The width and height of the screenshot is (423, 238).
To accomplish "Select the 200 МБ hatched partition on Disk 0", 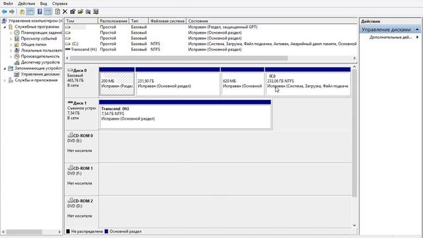I will (x=117, y=81).
